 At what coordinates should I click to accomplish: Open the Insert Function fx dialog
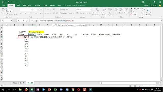point(27,21)
